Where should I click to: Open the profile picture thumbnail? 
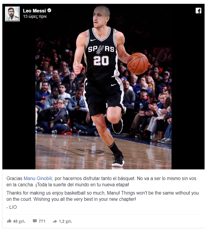click(12, 14)
